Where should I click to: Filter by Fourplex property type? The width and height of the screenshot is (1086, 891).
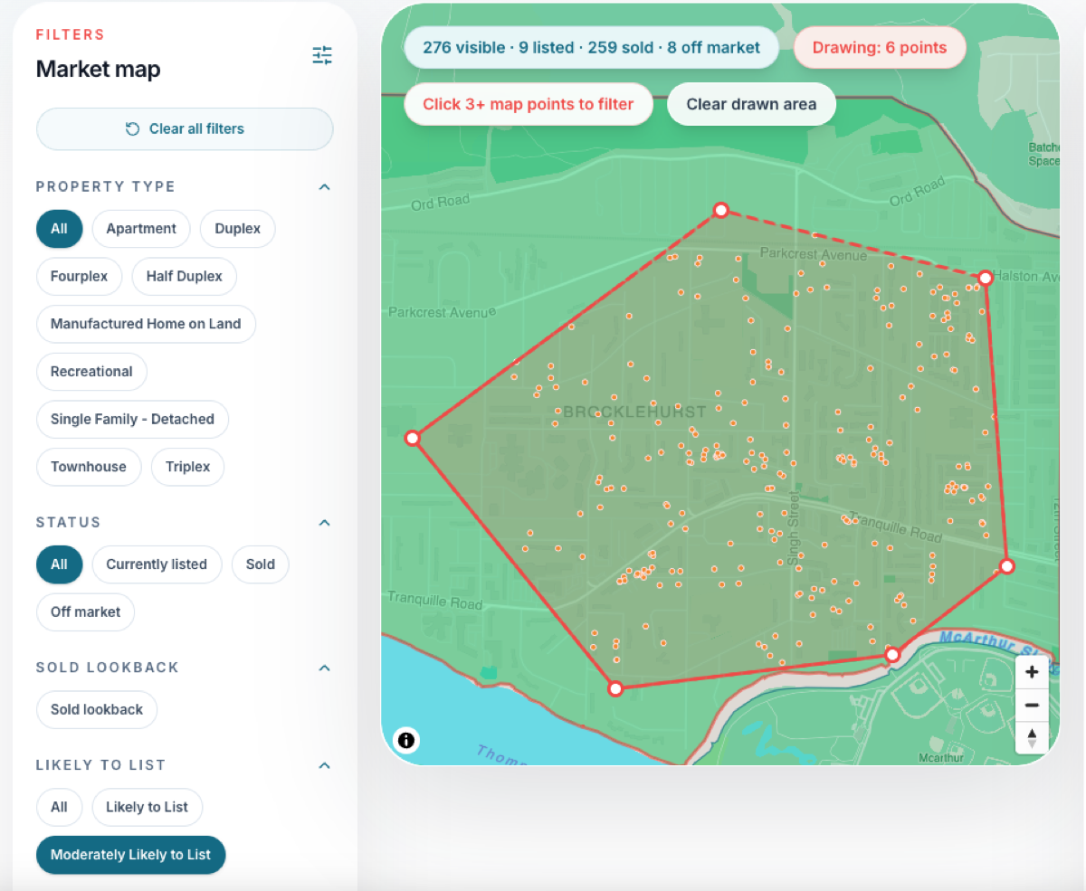pos(79,277)
